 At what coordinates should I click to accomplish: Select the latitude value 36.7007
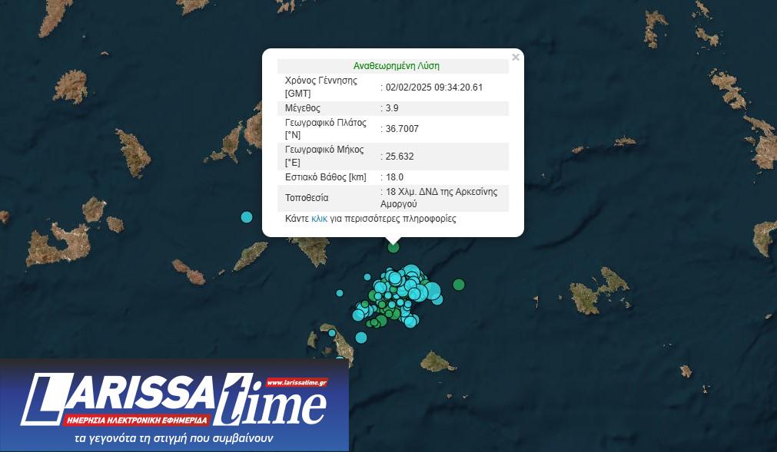click(402, 129)
